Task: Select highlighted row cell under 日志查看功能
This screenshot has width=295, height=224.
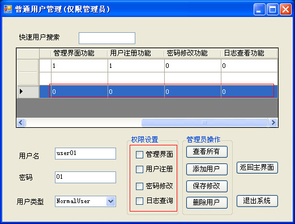Action: pyautogui.click(x=249, y=92)
